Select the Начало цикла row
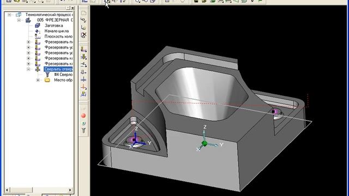This screenshot has width=349, height=196. pos(57,31)
